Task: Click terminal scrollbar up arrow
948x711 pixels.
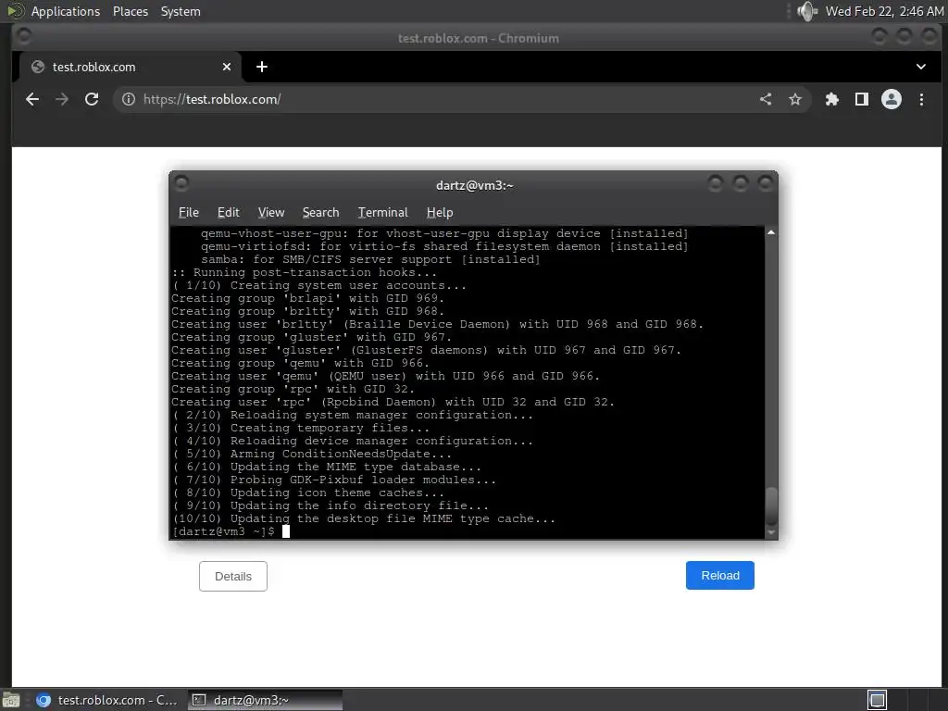Action: point(771,232)
